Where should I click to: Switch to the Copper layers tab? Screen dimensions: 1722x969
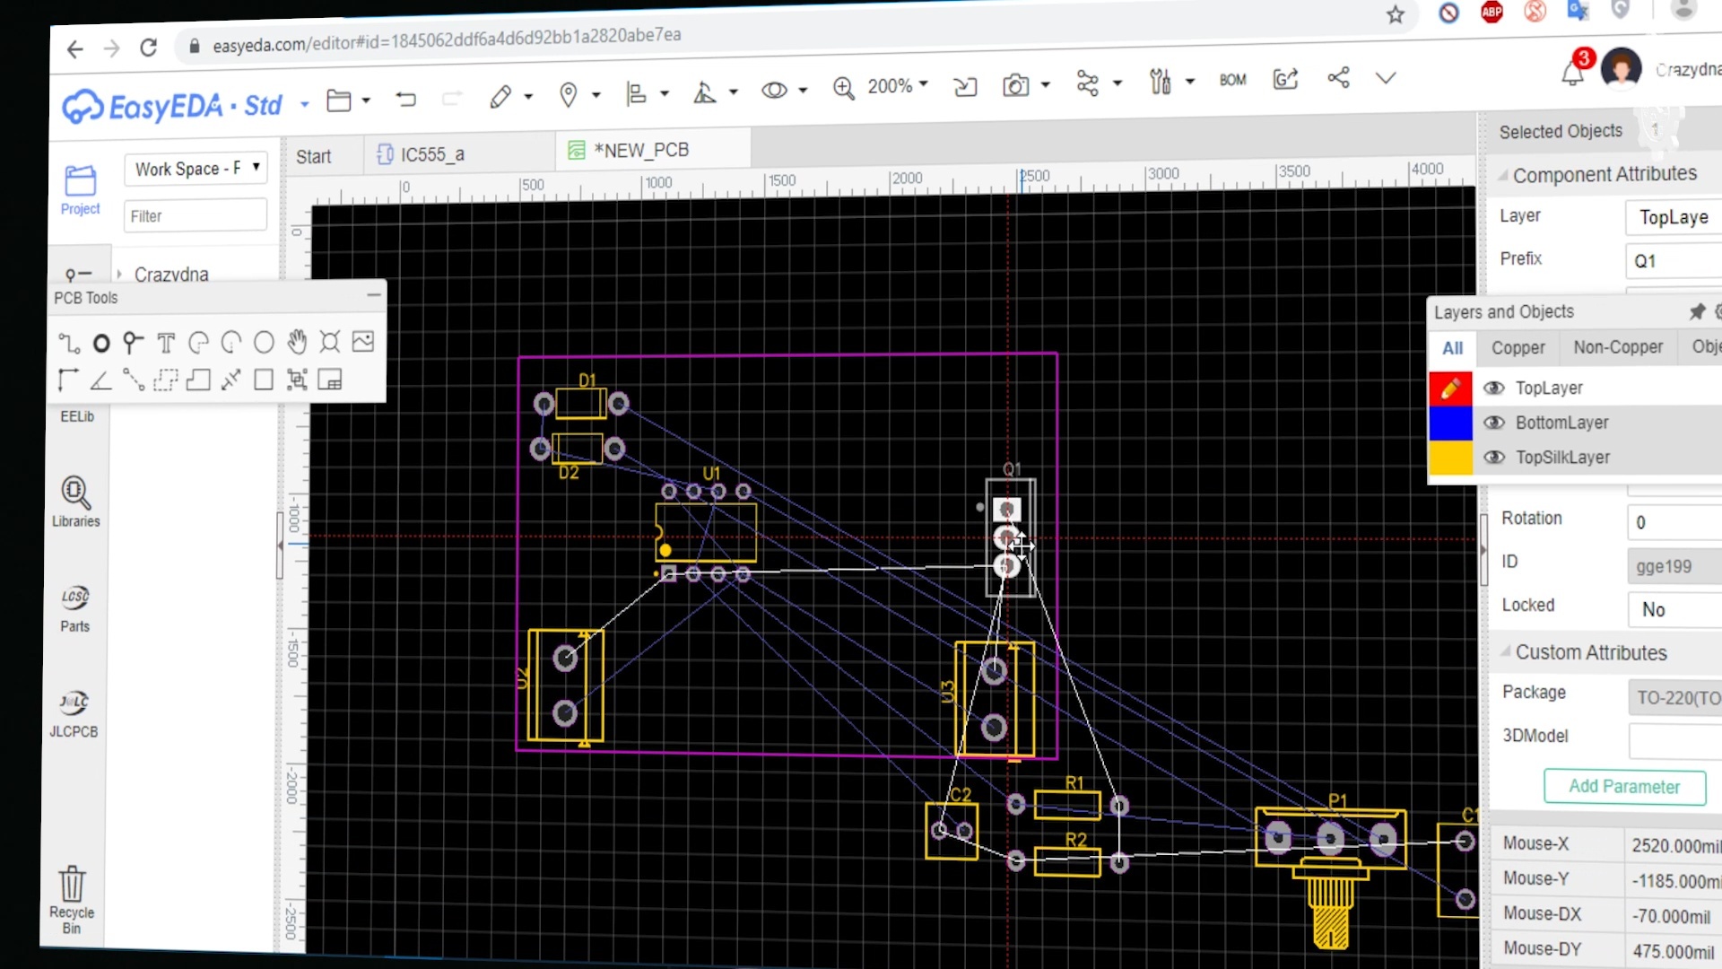[x=1518, y=348]
